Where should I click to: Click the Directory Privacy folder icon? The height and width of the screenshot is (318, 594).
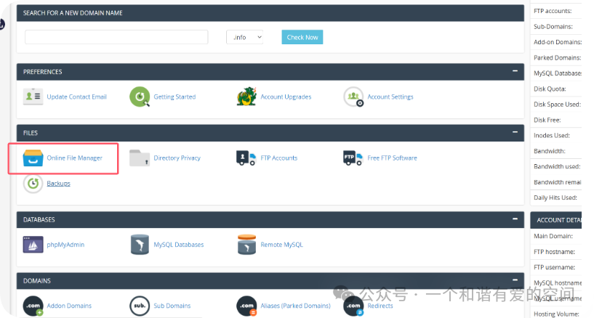[140, 158]
